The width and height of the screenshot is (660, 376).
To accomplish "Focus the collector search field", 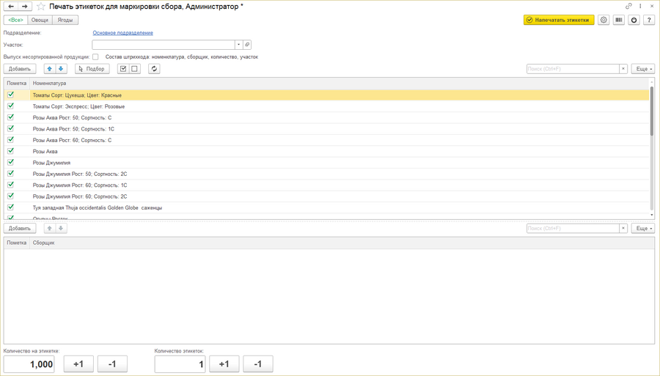I will pyautogui.click(x=573, y=228).
